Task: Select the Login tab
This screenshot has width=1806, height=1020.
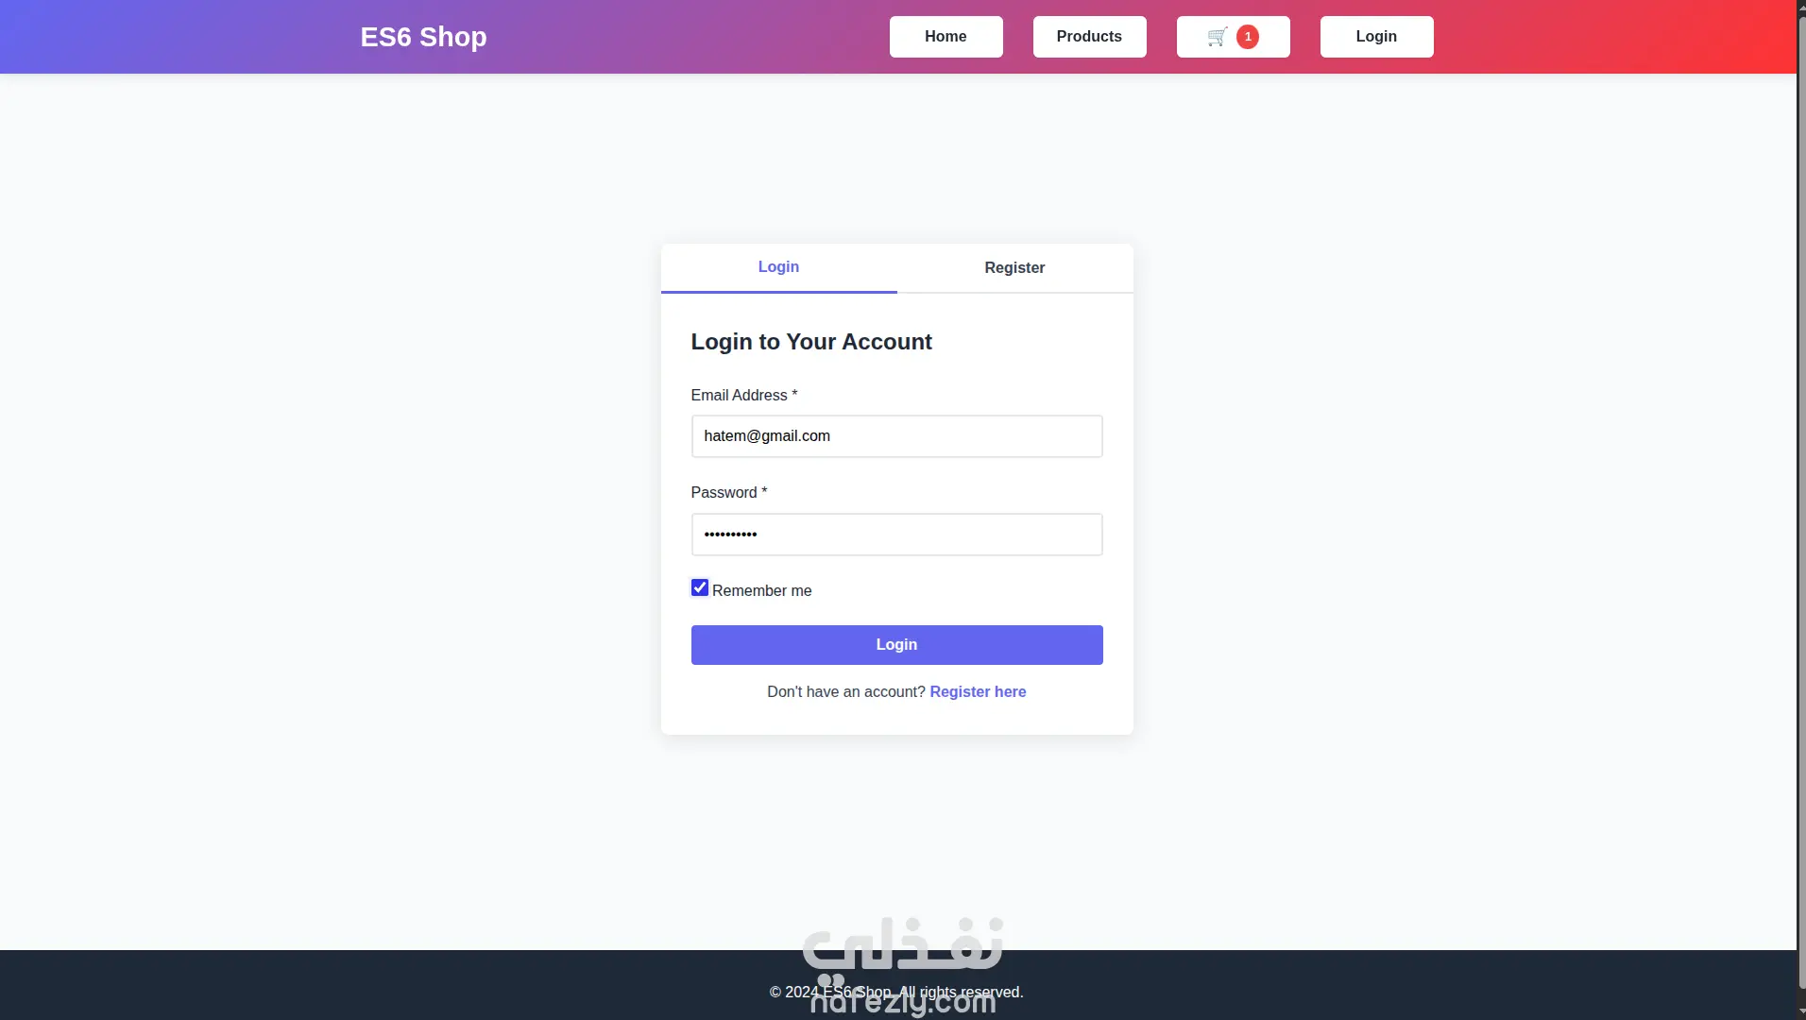Action: point(778,268)
